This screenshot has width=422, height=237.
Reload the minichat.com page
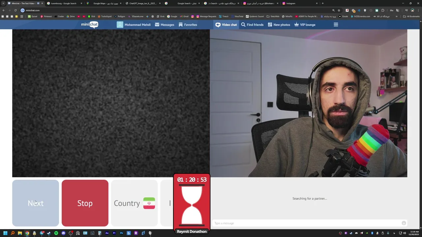click(15, 10)
